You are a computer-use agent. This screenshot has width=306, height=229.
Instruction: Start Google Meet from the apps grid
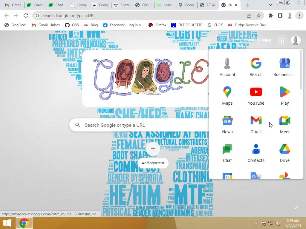(284, 124)
